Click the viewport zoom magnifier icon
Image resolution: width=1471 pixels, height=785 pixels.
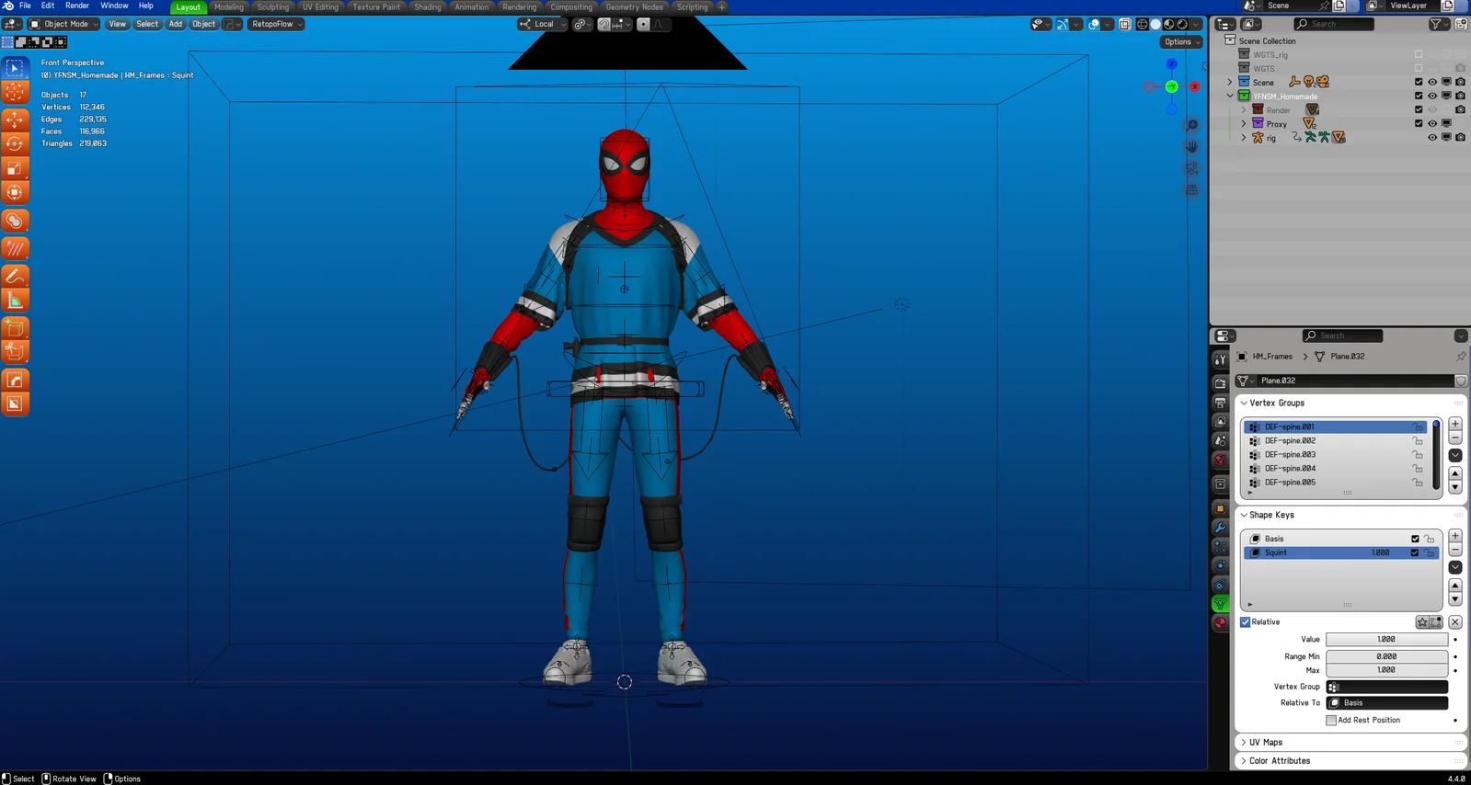(x=1192, y=125)
